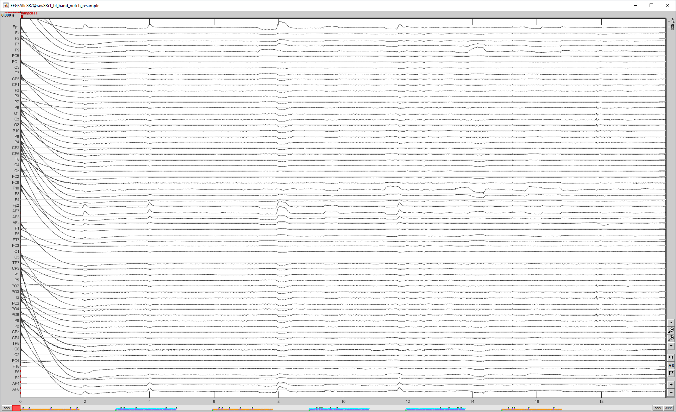Click the cyan epoch segment near 4 seconds
Screen dimensions: 676x412
tap(146, 409)
